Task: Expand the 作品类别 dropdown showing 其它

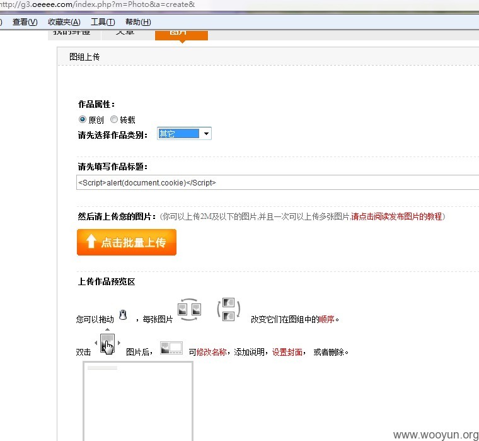Action: [184, 134]
